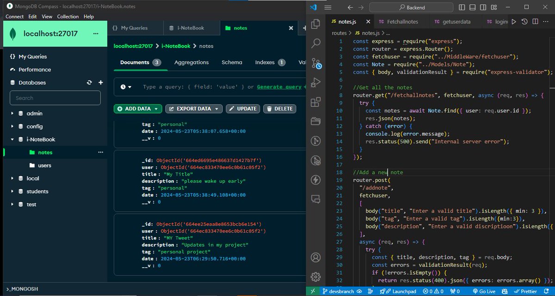The image size is (555, 296).
Task: Switch to the Aggregations tab
Action: point(191,62)
